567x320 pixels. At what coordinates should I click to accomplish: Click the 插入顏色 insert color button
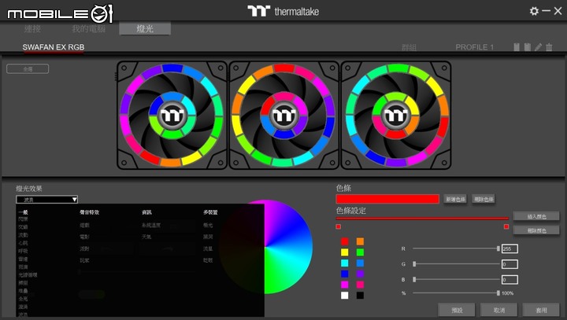[x=536, y=216]
